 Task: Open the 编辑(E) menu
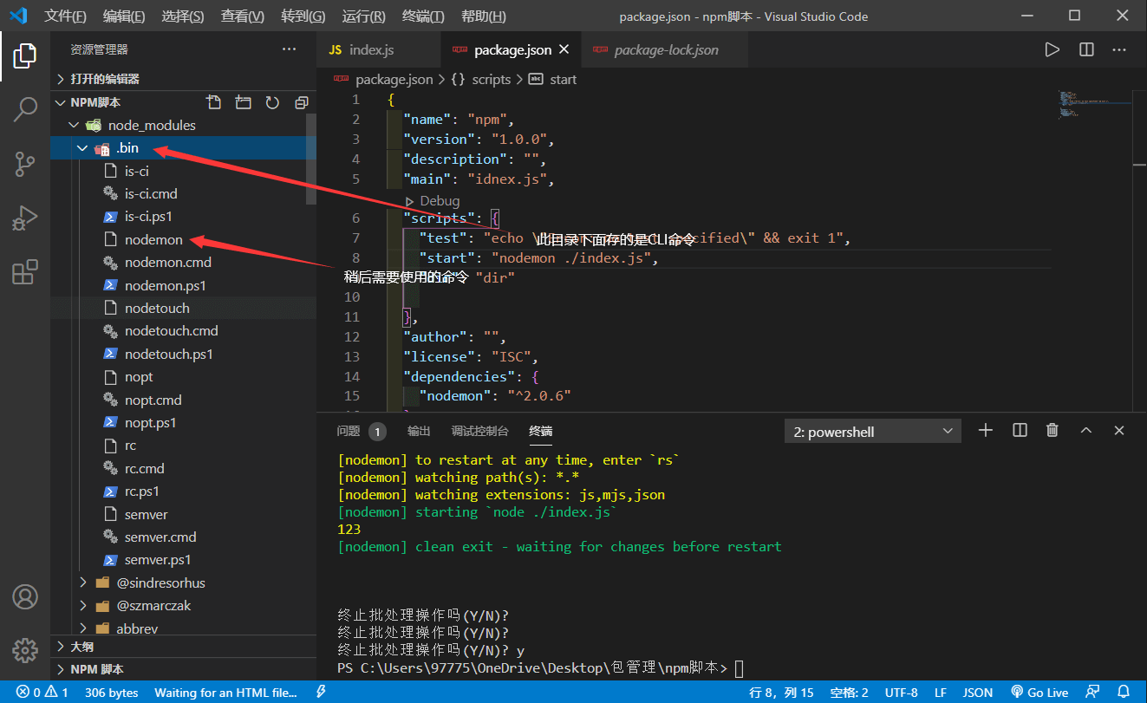(124, 16)
